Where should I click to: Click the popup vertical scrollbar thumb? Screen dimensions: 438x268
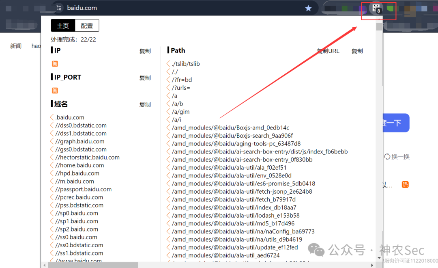tap(379, 26)
